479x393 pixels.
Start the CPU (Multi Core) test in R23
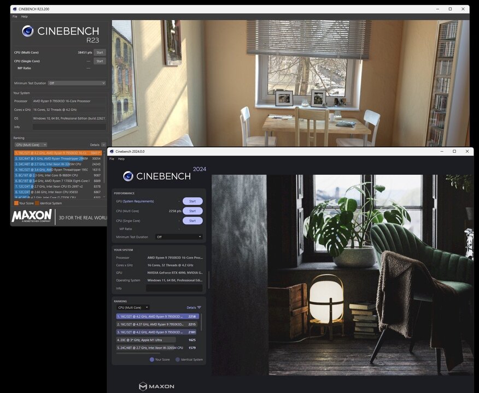point(100,52)
